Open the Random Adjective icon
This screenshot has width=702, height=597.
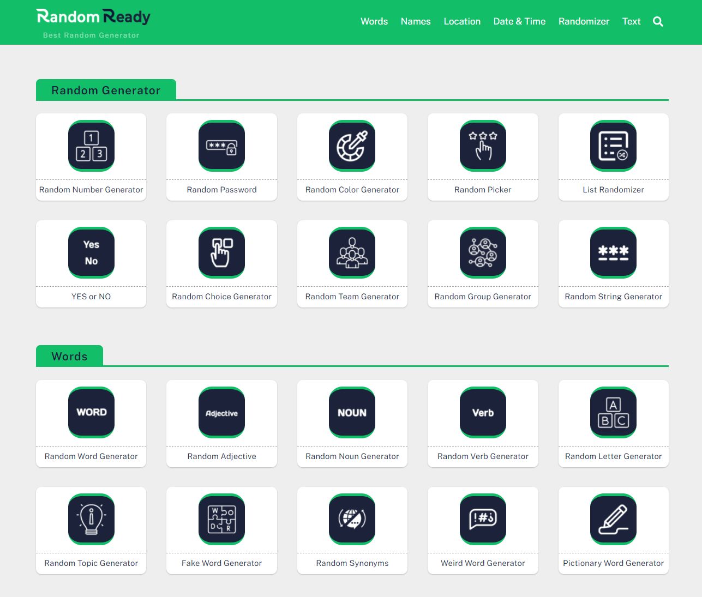click(x=221, y=412)
